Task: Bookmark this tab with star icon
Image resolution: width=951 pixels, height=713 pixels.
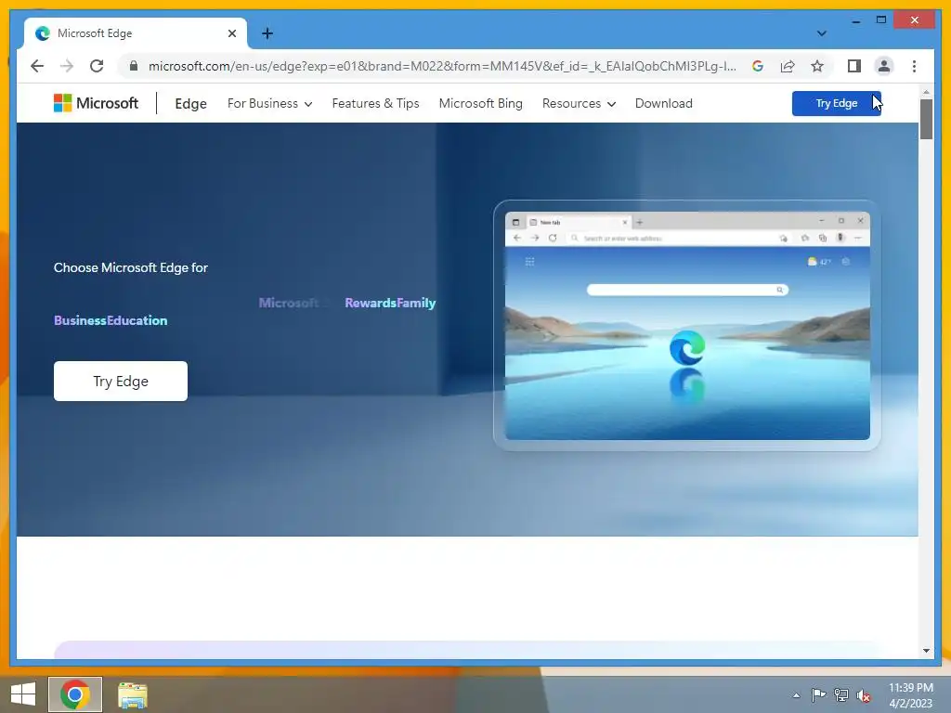Action: (817, 66)
